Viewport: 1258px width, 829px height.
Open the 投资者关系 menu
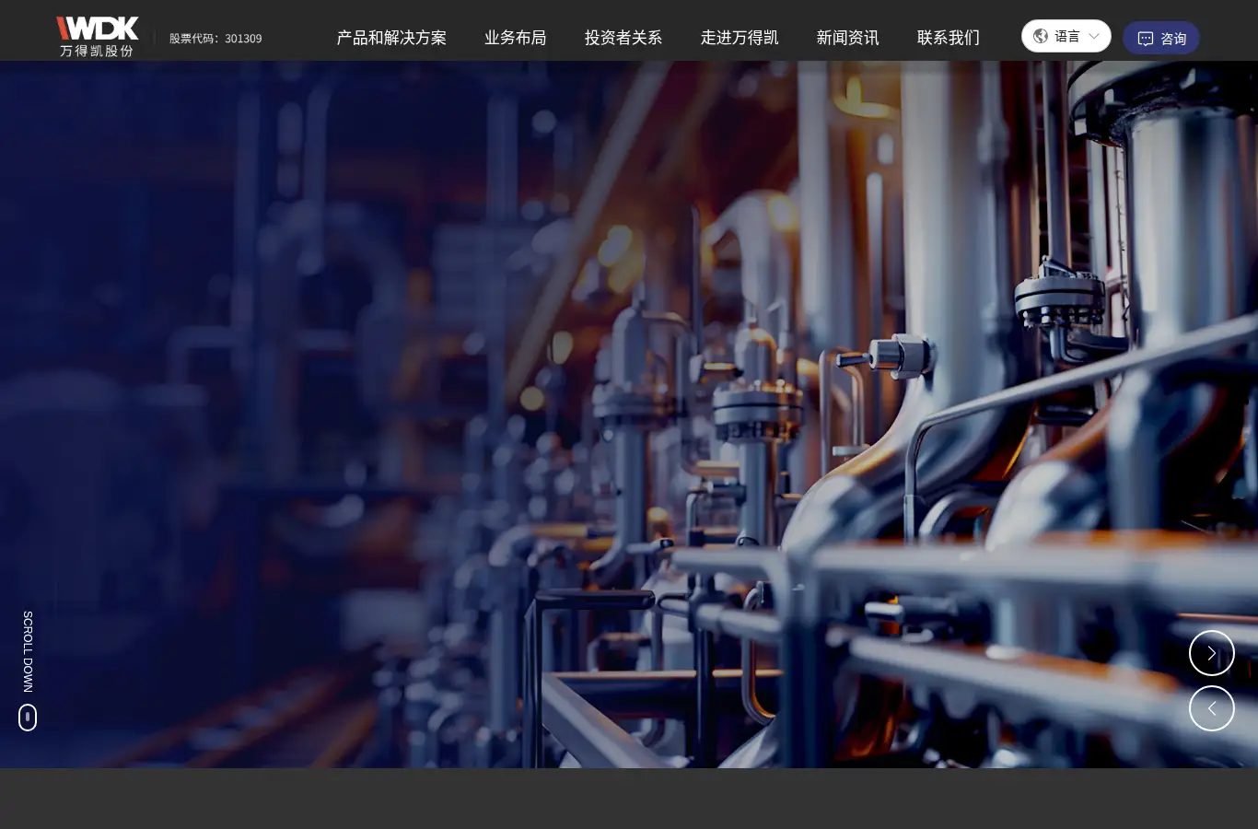point(623,38)
